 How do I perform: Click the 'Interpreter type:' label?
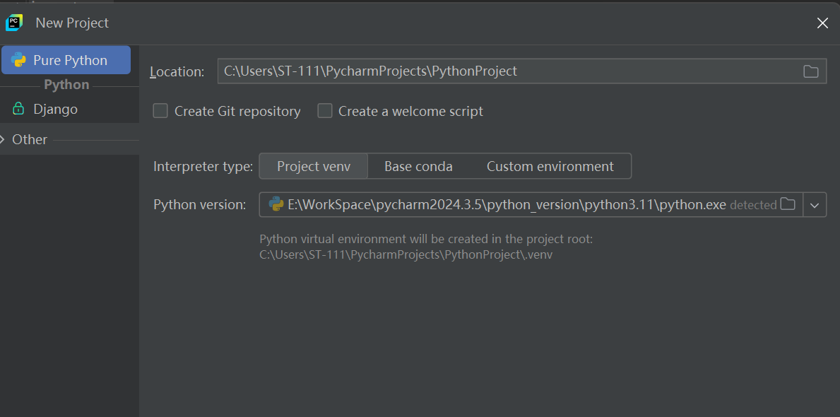pyautogui.click(x=203, y=167)
